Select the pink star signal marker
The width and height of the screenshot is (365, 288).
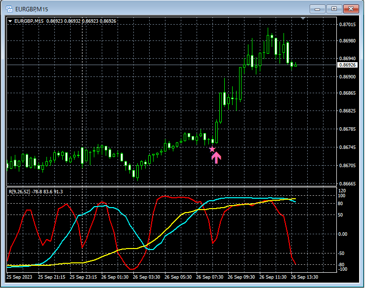tap(212, 149)
